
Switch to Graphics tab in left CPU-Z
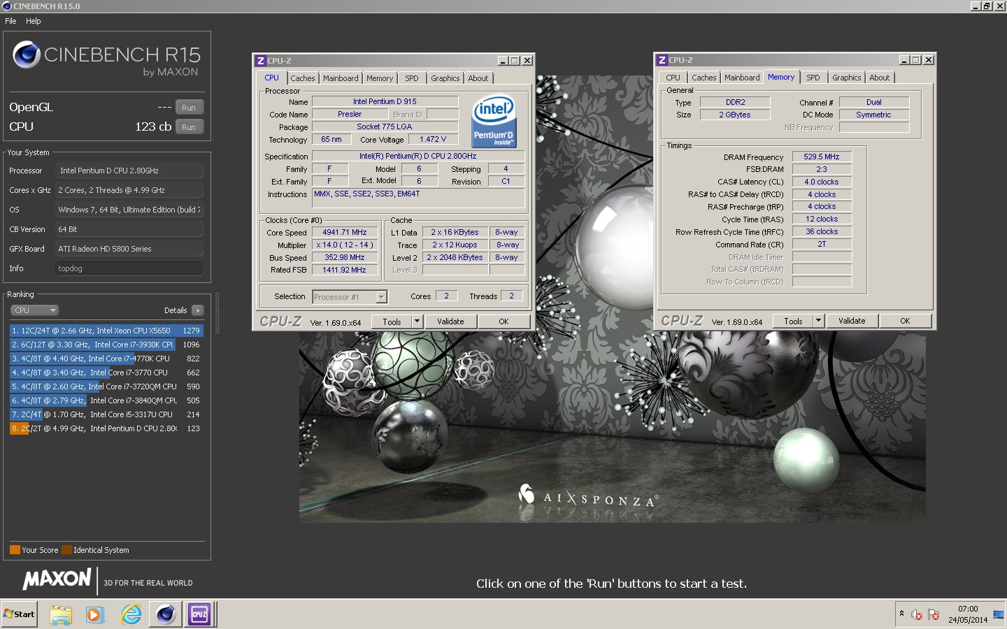point(445,78)
